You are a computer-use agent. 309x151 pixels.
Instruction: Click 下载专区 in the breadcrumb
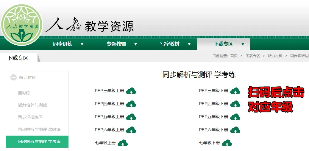[x=253, y=56]
